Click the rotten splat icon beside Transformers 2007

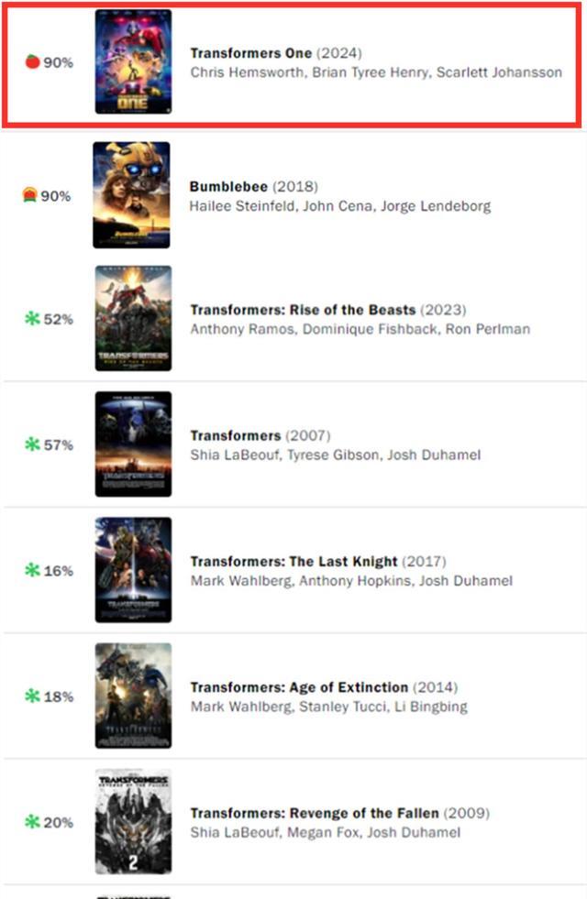(32, 444)
